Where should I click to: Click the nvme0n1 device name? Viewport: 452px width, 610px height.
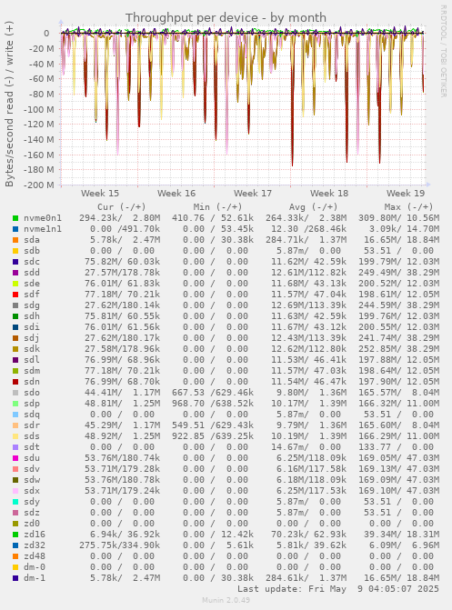(x=43, y=218)
